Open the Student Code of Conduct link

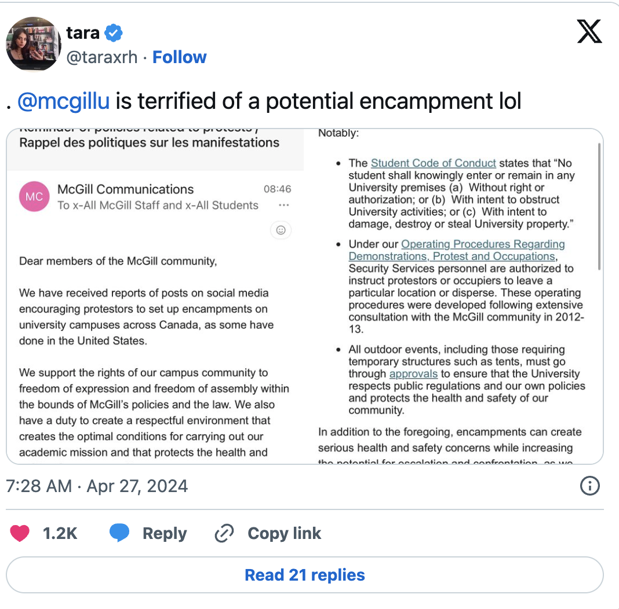(x=433, y=163)
